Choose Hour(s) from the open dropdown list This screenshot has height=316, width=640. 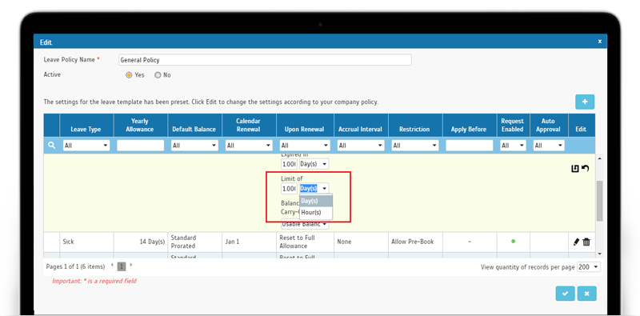coord(316,212)
